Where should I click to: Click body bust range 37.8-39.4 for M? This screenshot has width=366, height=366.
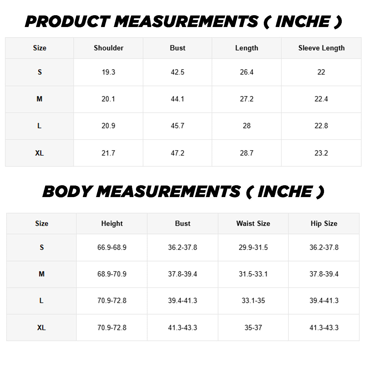[x=182, y=274]
